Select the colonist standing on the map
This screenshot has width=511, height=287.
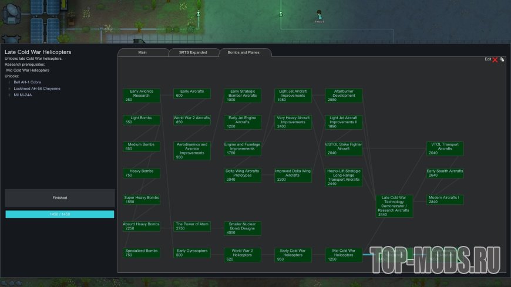[320, 14]
